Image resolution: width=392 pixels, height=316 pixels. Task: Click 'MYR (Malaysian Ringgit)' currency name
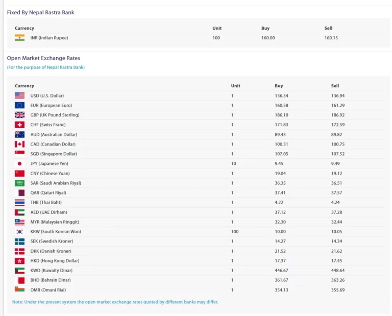(55, 222)
